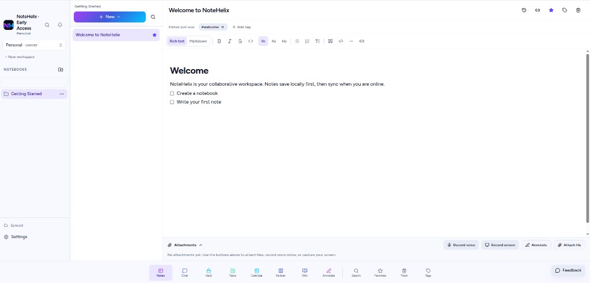The image size is (590, 283).
Task: Select the Getting Started notebook
Action: click(x=34, y=94)
